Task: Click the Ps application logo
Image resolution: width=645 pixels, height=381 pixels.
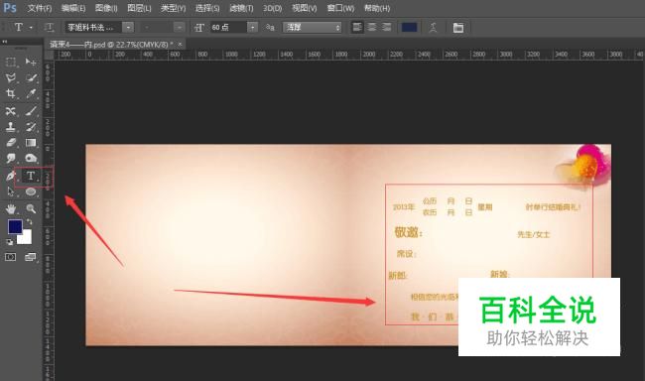Action: (x=10, y=7)
